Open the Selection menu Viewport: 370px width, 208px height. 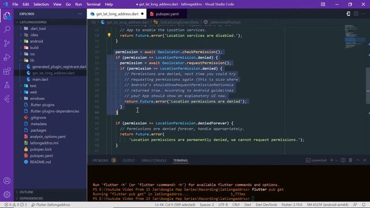coord(41,4)
